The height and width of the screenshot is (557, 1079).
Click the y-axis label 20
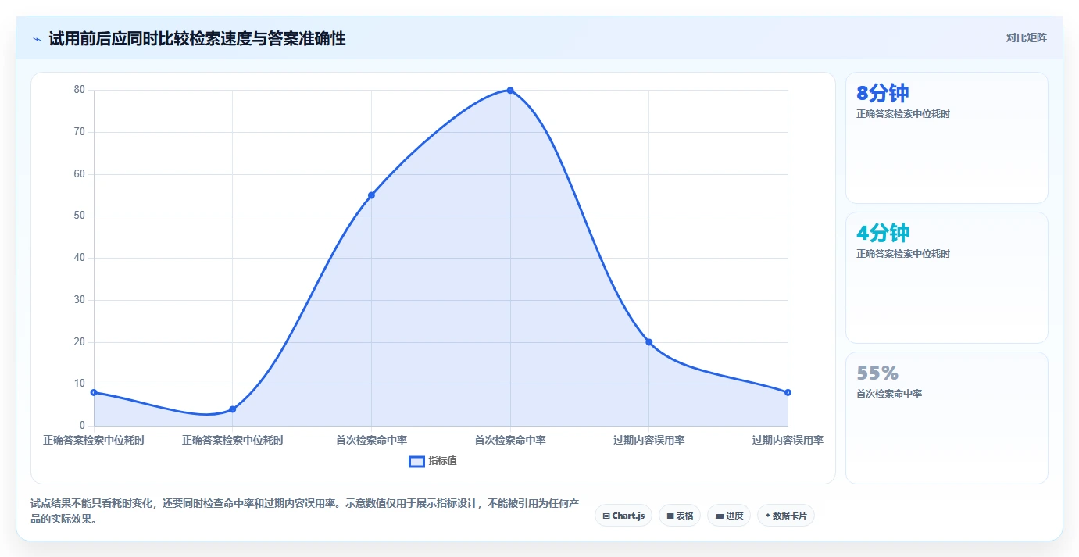[x=80, y=342]
